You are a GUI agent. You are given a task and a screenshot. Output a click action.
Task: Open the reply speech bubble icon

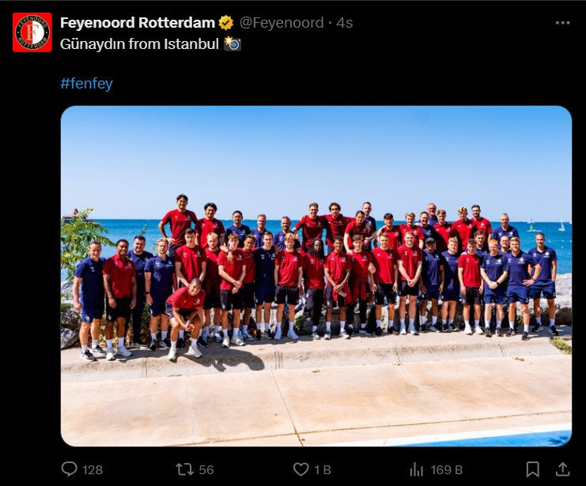pyautogui.click(x=69, y=469)
